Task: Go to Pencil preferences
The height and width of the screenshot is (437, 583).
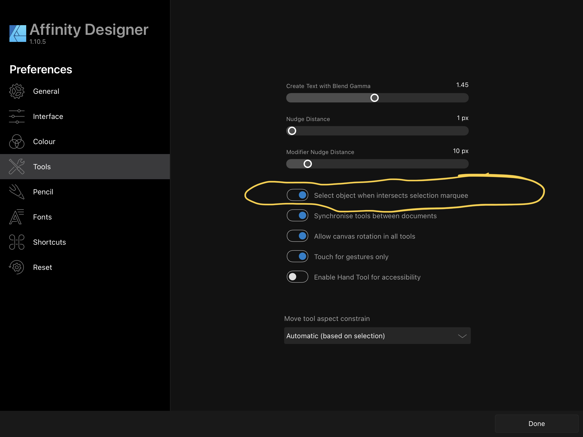Action: point(85,192)
